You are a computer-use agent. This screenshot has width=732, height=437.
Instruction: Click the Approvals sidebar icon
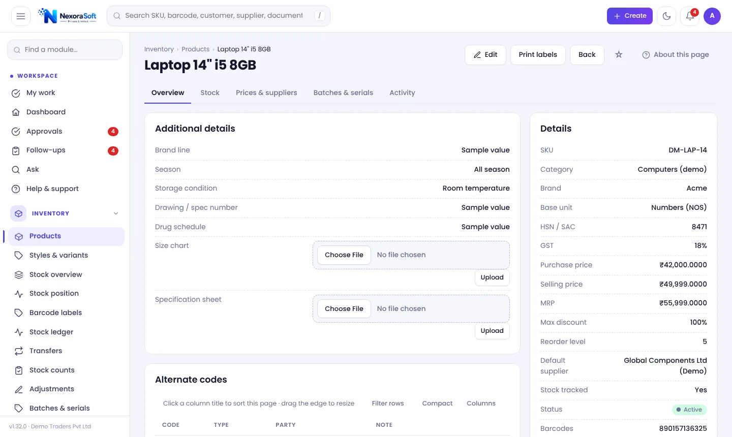[x=16, y=132]
